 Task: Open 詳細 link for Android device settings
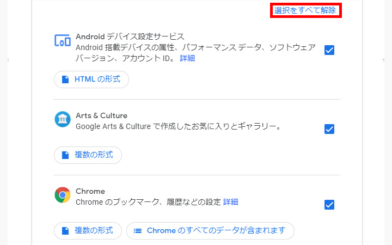[187, 58]
